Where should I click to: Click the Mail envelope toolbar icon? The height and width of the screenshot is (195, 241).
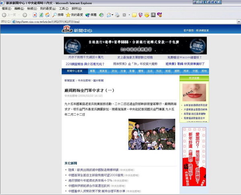109,15
